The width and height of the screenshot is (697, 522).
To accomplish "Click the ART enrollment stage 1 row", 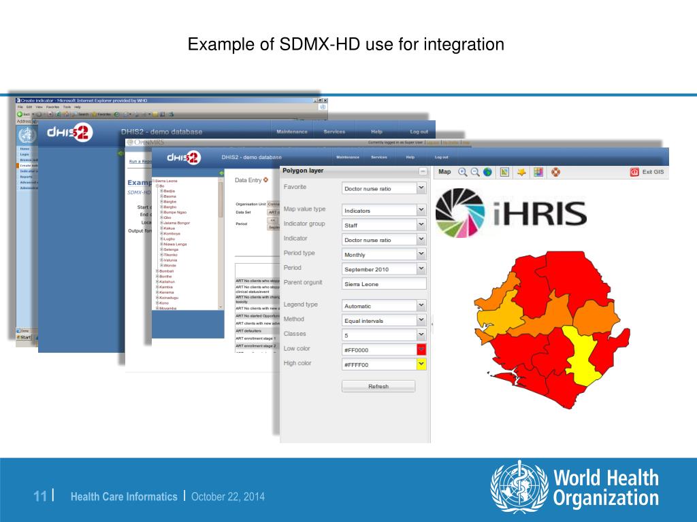I will point(257,338).
